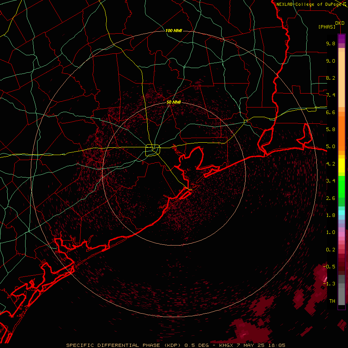Select the 2.6 scale value

tap(331, 198)
